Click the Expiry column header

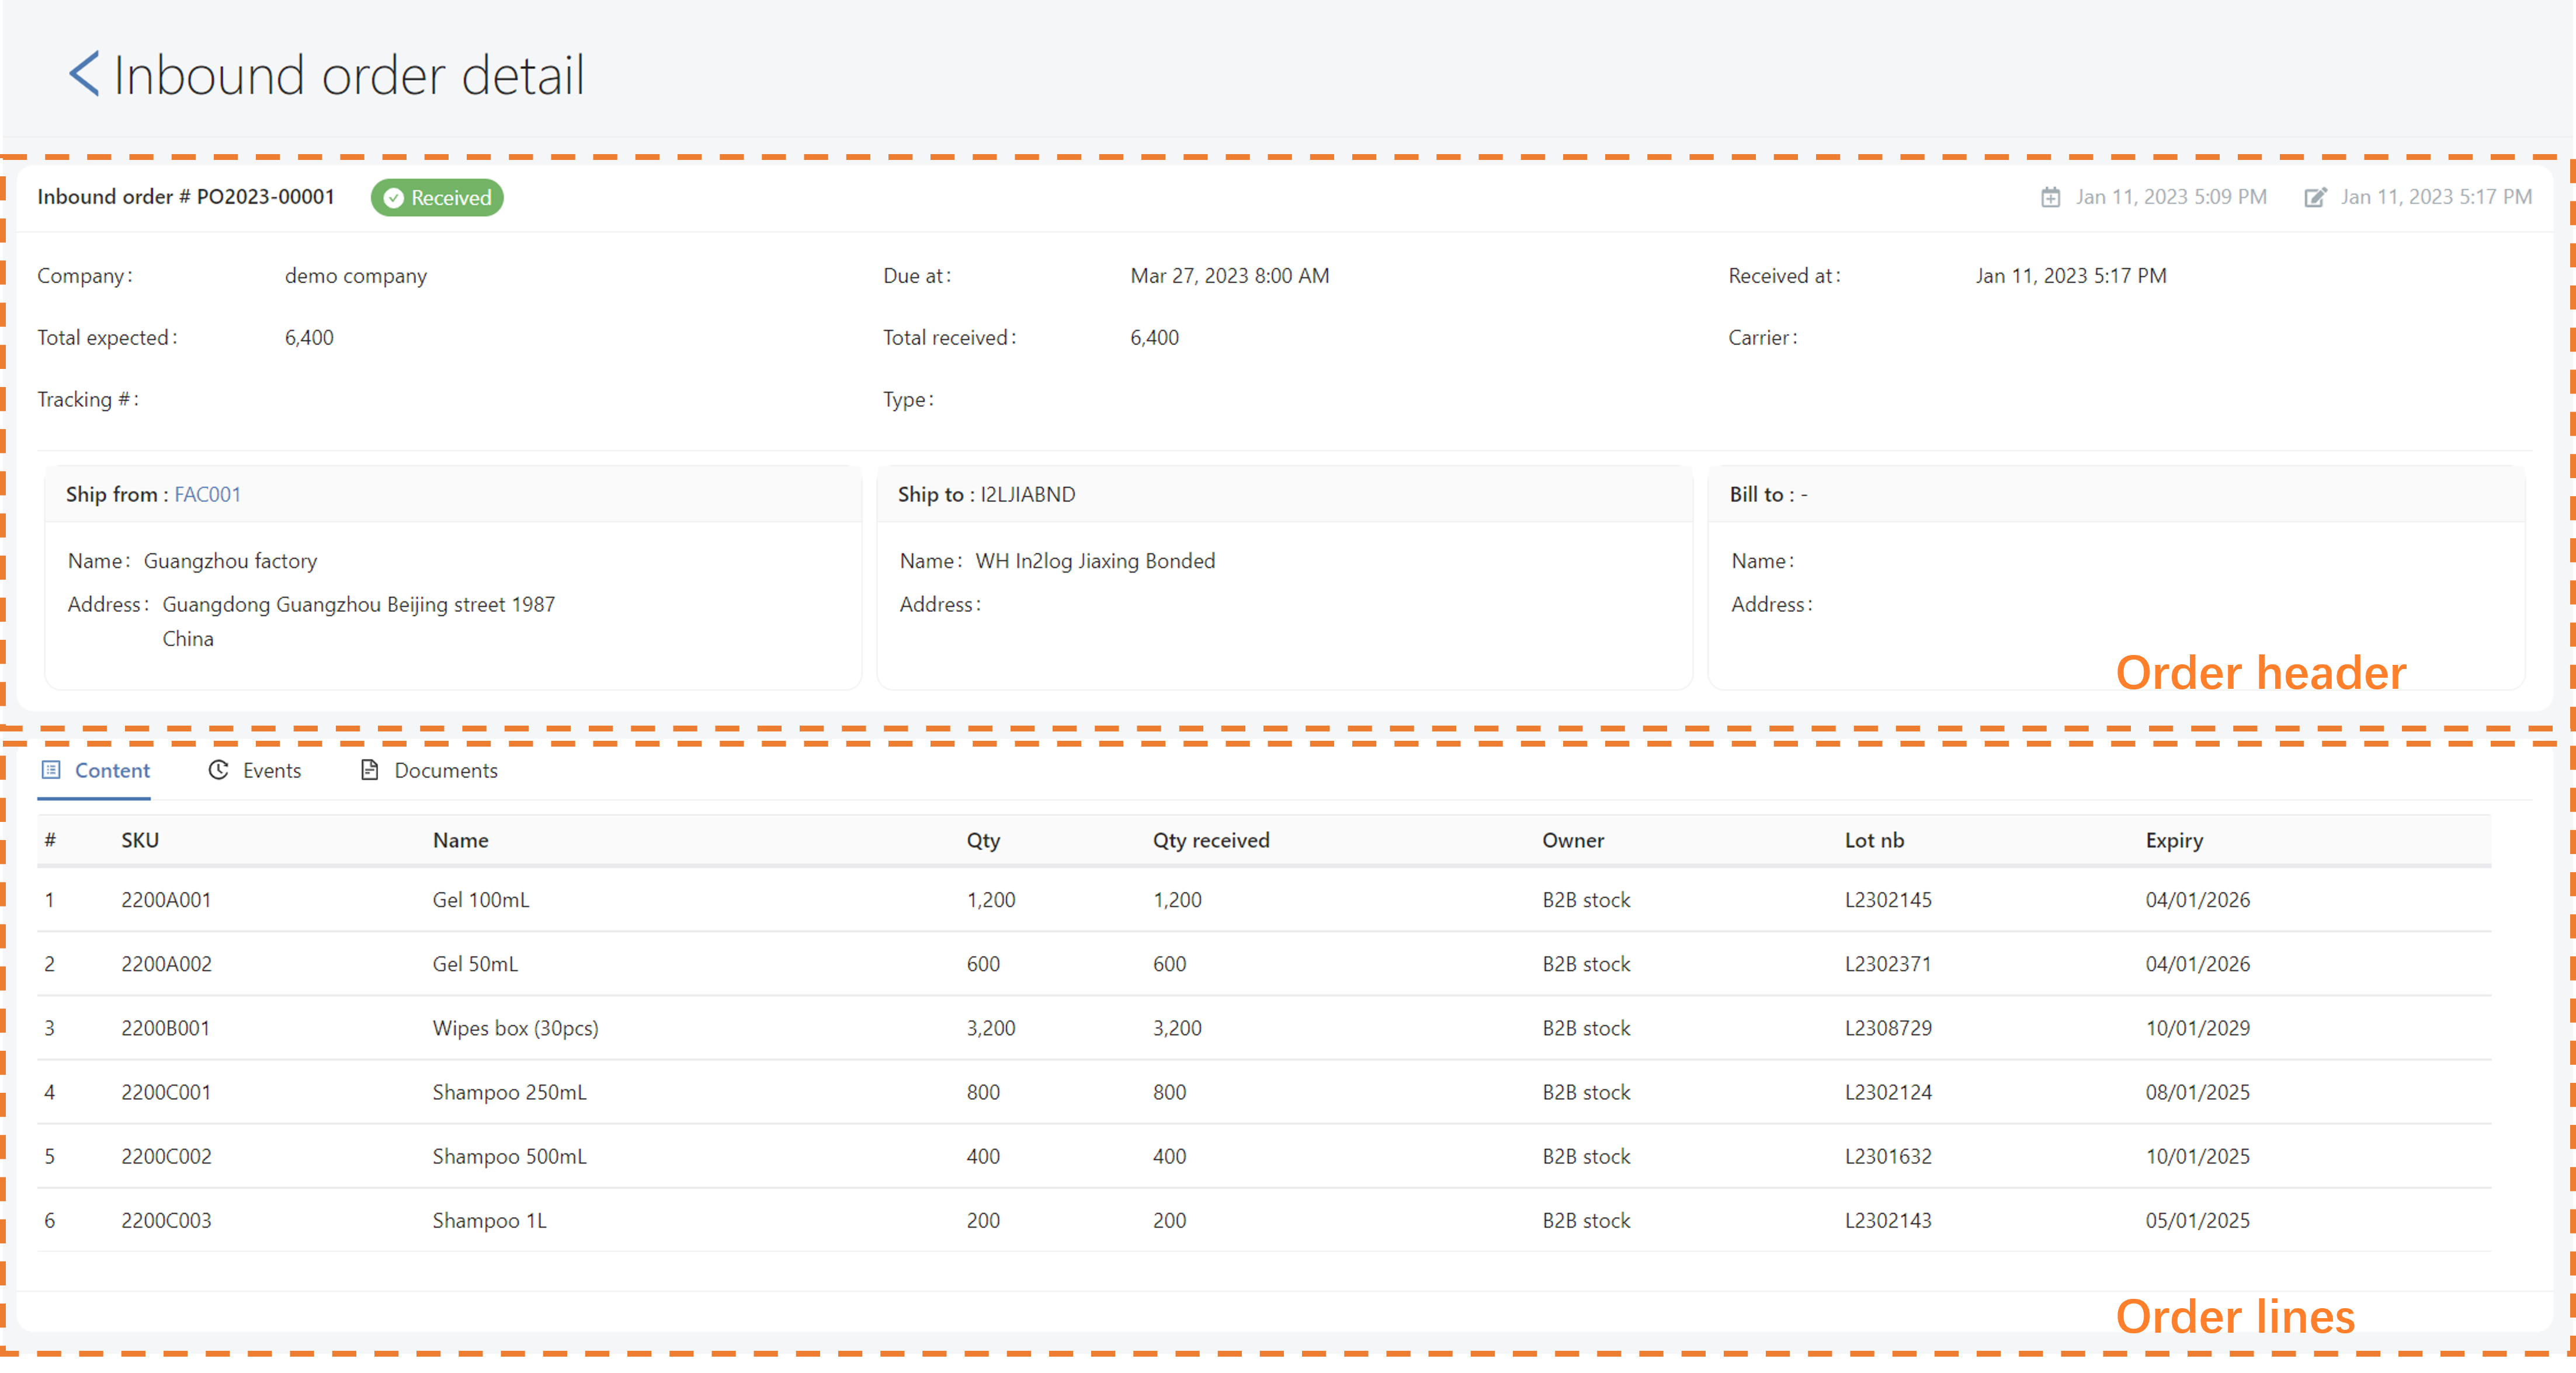pos(2173,841)
